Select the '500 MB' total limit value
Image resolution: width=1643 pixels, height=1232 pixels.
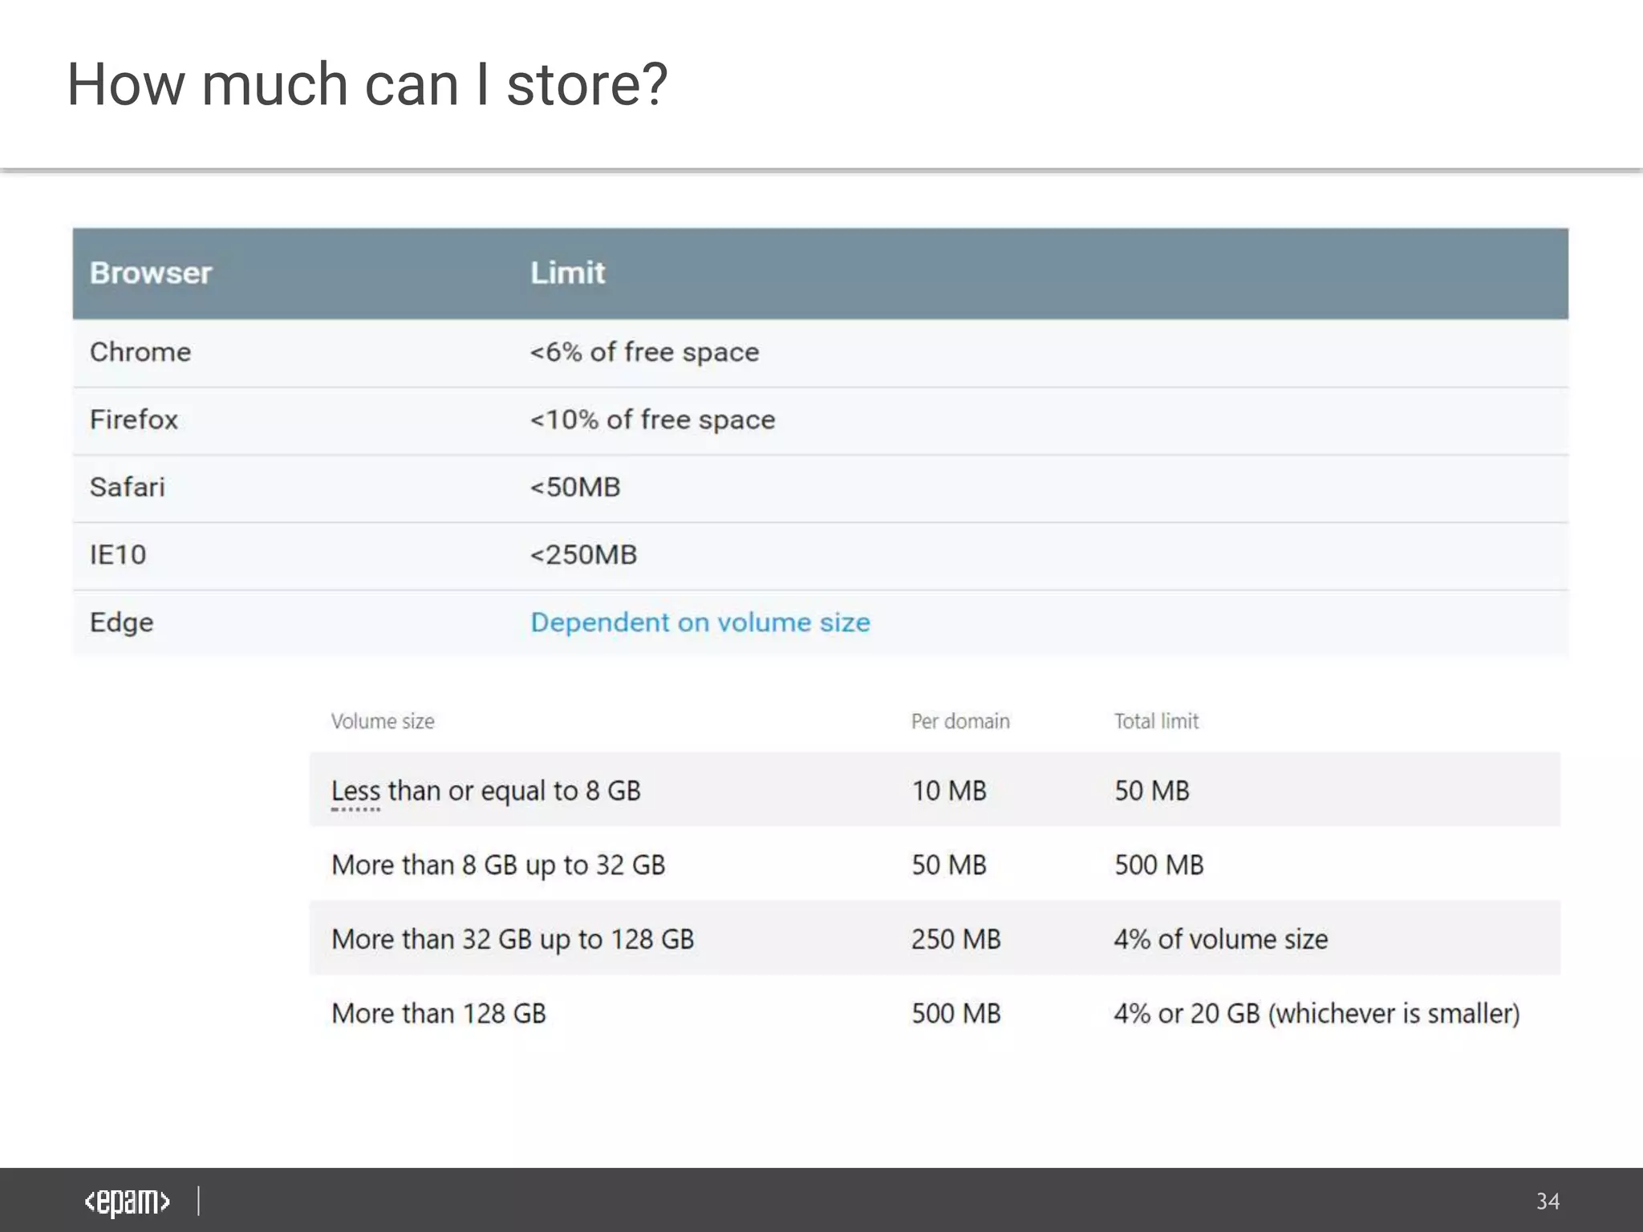click(1159, 865)
